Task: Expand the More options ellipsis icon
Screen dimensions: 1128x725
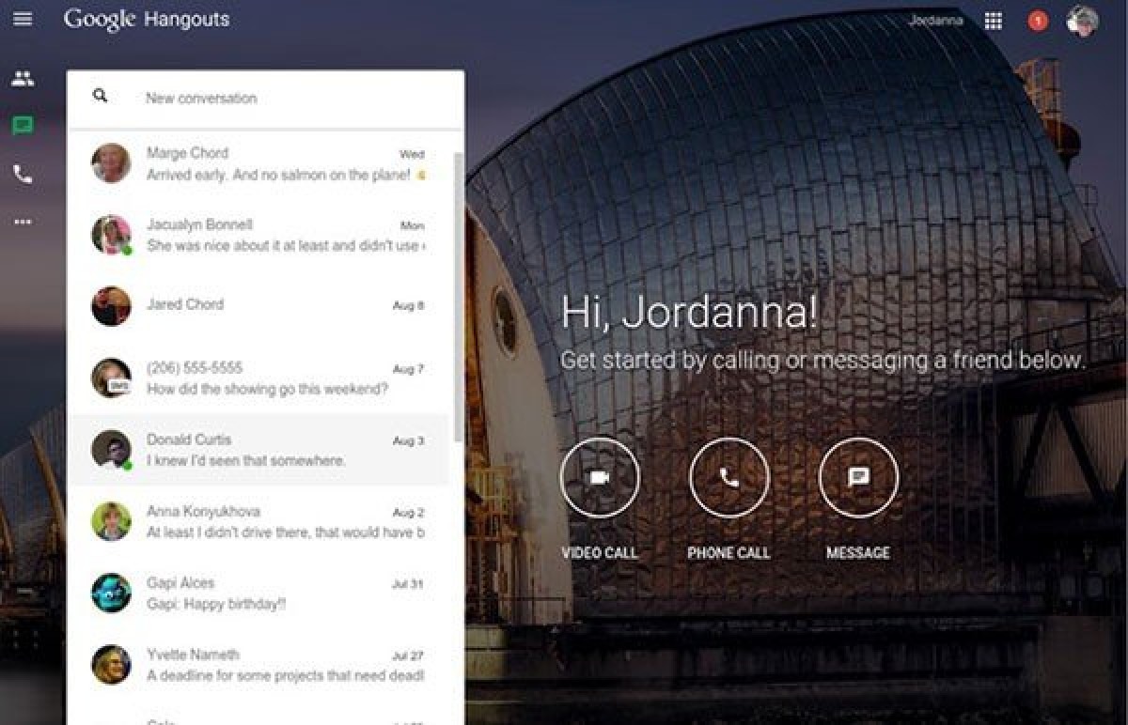Action: click(23, 222)
